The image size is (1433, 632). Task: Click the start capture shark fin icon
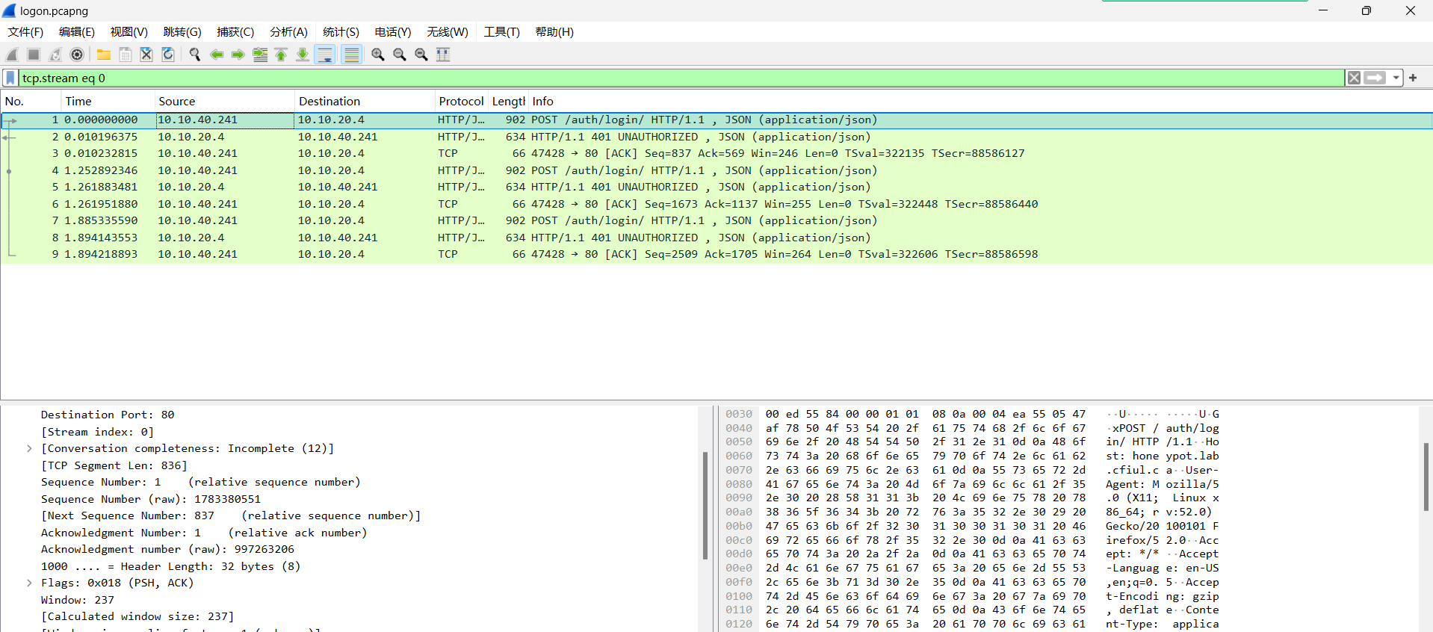(x=12, y=55)
